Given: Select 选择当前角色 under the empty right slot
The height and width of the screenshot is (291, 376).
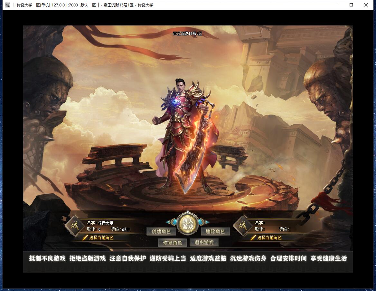Looking at the screenshot, I should [269, 238].
